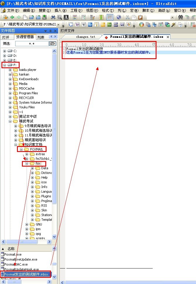Select Foxmail发出的测试邮件.inbox in file list
The height and width of the screenshot is (284, 196).
pos(26,274)
